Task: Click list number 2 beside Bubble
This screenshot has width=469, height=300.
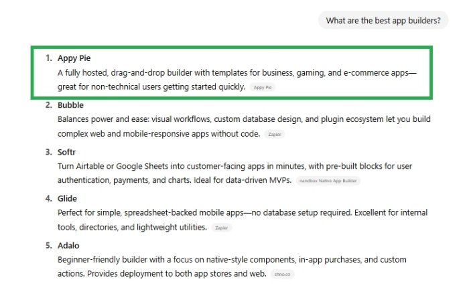Action: click(x=49, y=105)
